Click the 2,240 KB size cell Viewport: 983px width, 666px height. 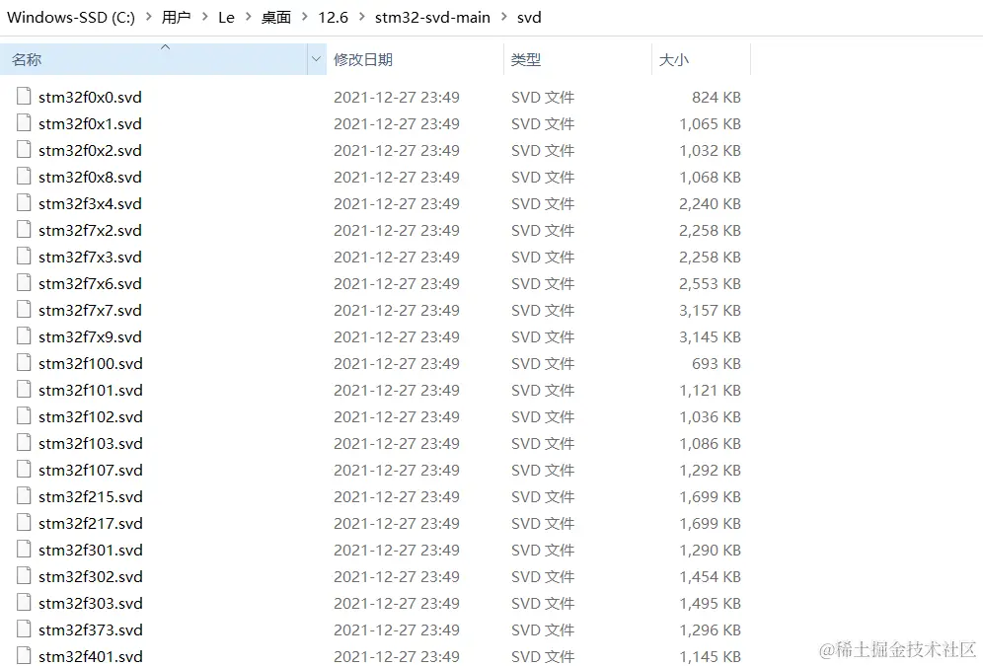[711, 203]
